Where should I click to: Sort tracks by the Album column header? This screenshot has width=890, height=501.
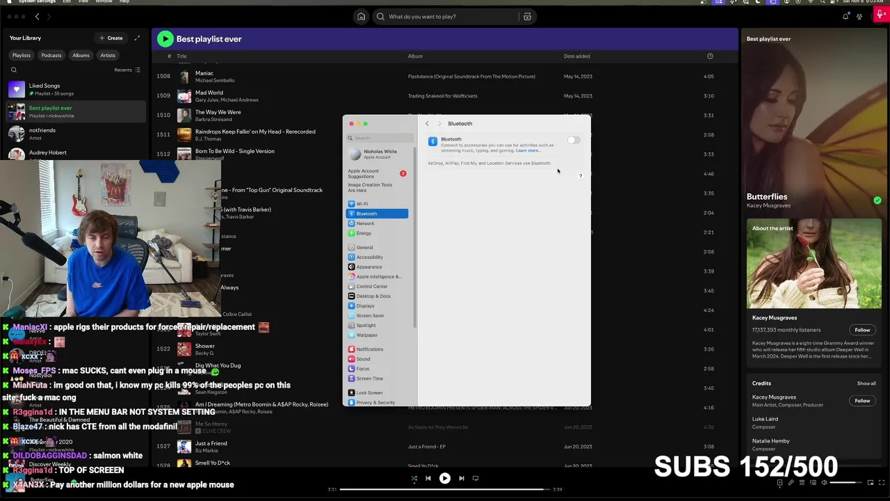click(x=415, y=56)
